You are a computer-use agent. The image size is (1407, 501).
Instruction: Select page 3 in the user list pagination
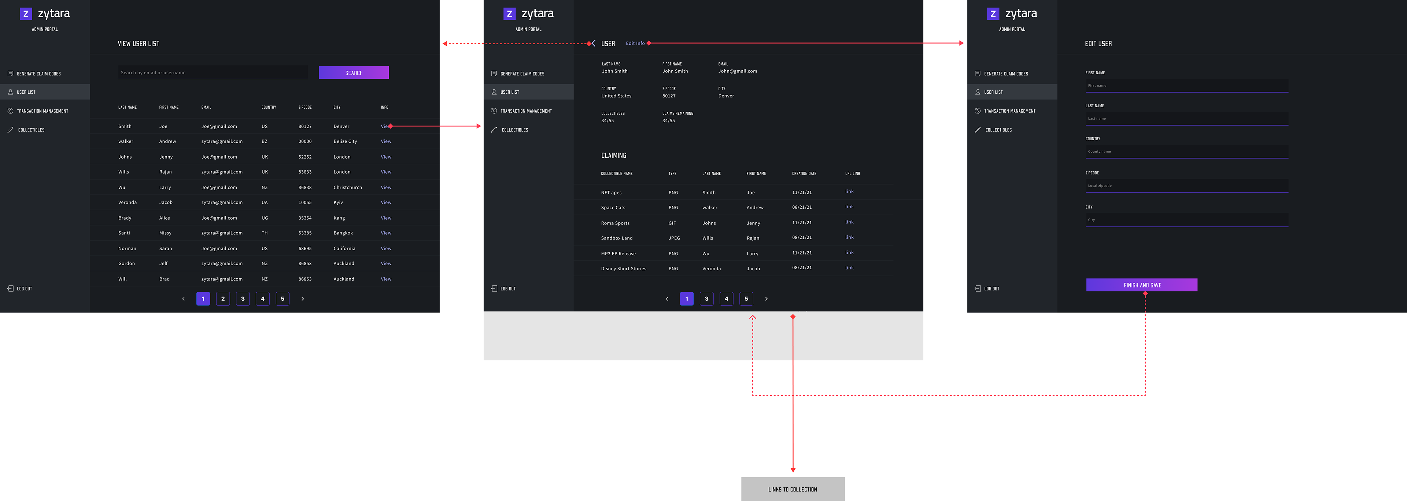tap(243, 298)
